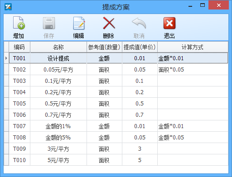Select the 0.05元/平方 name cell
Viewport: 232px width, 177px height.
point(58,69)
